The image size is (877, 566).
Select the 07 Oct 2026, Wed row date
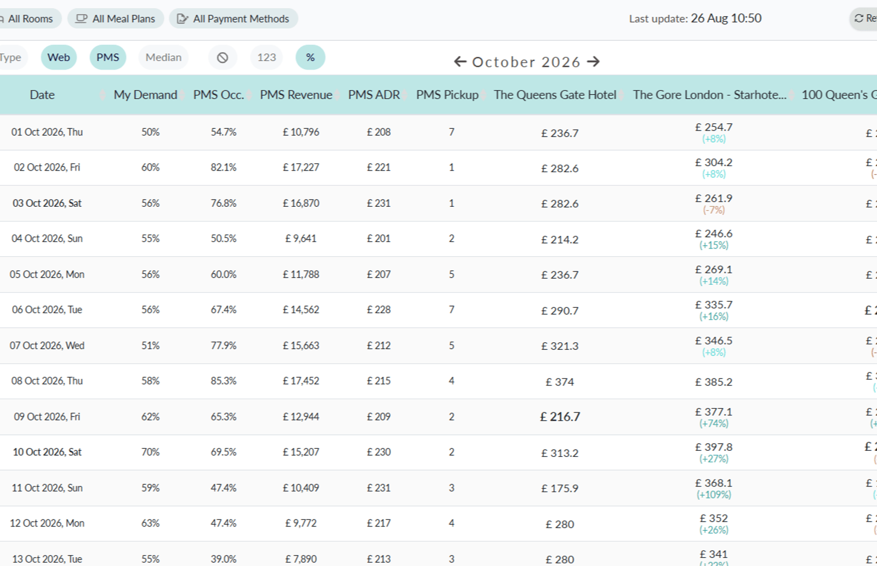pyautogui.click(x=47, y=346)
